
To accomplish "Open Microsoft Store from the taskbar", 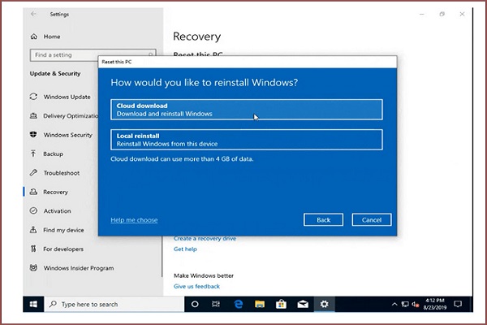I will click(x=281, y=304).
